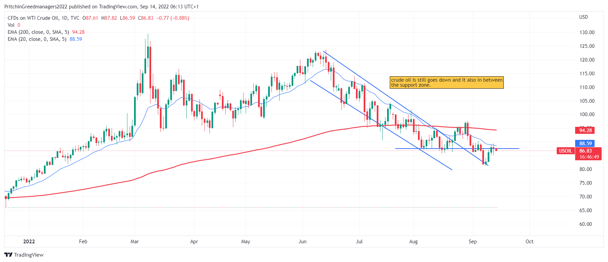Click the C86.83 close value
The height and width of the screenshot is (262, 608).
[x=146, y=18]
